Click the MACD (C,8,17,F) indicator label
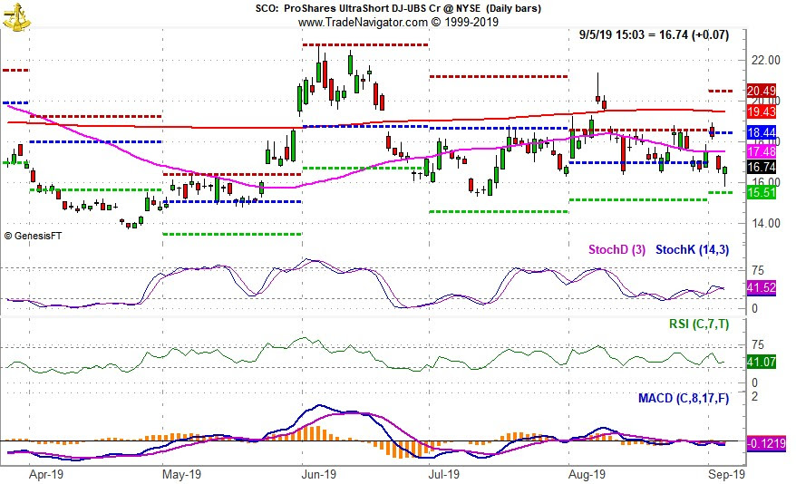Screen dimensions: 796x484 click(x=684, y=398)
